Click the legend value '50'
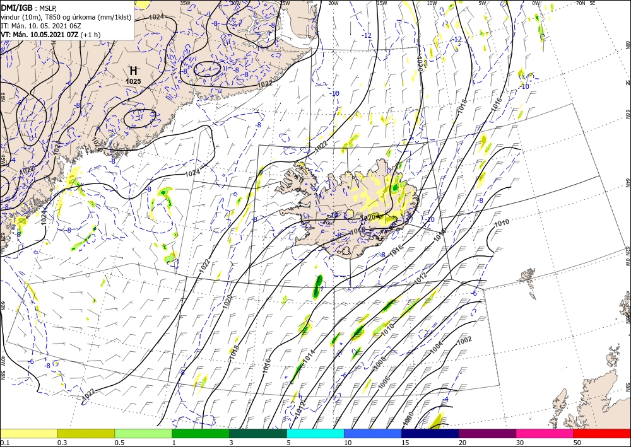 (x=577, y=443)
